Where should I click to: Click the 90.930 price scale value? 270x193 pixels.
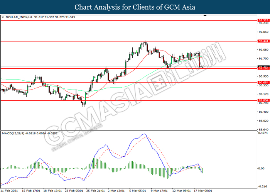(x=263, y=76)
